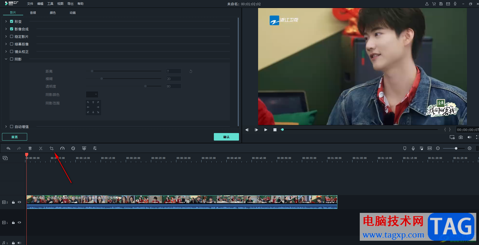The height and width of the screenshot is (245, 479).
Task: Open the speed control gauge icon
Action: (x=62, y=148)
